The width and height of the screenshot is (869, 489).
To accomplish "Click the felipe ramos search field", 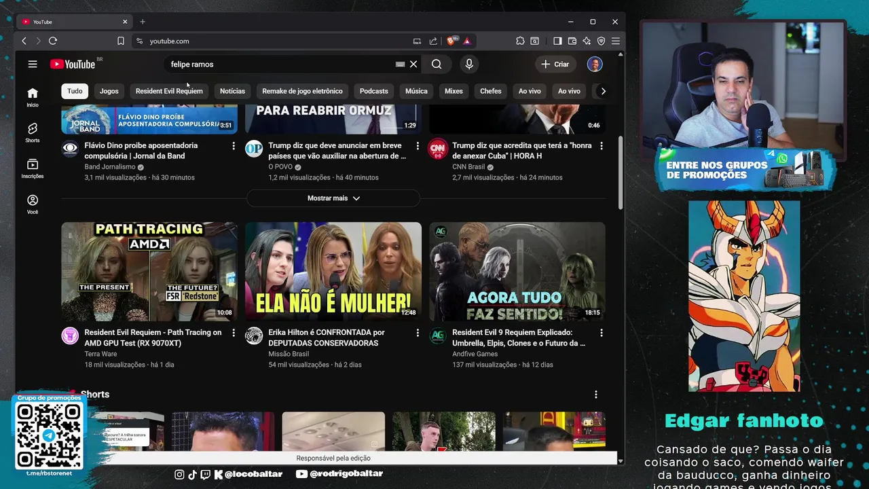I will coord(282,64).
